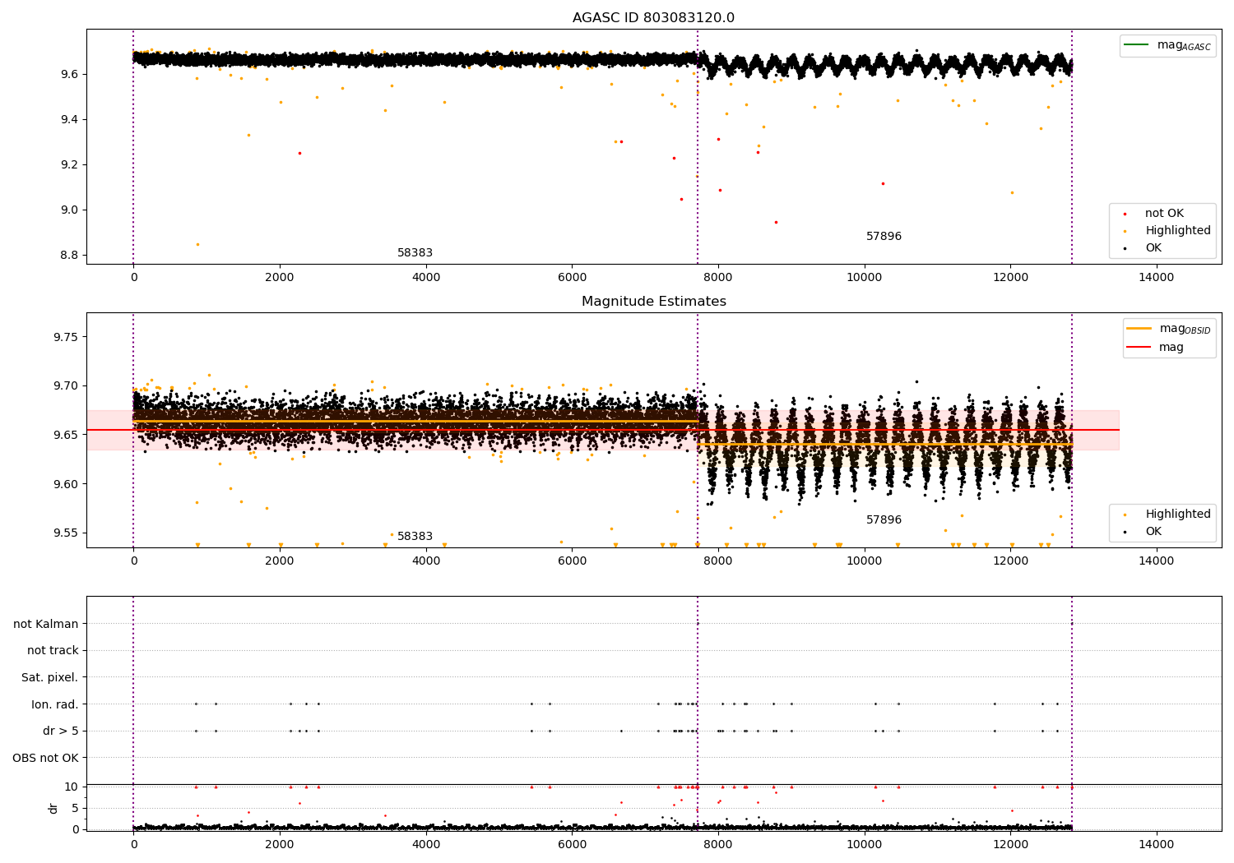Screen dimensions: 1234x863
Task: Click the '9.70' y-axis tick label
Action: tap(66, 386)
